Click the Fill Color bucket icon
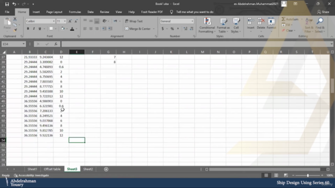Viewport: 335px width, 188px height. coord(63,29)
